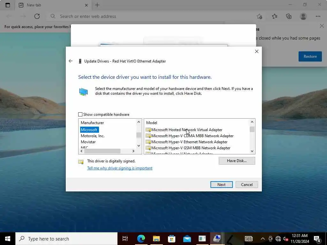Open Mail app from taskbar

(187, 239)
